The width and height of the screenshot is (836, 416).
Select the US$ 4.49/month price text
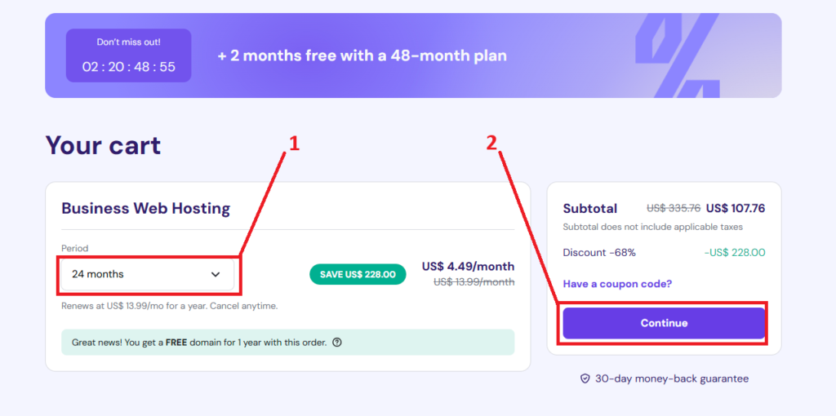click(468, 266)
